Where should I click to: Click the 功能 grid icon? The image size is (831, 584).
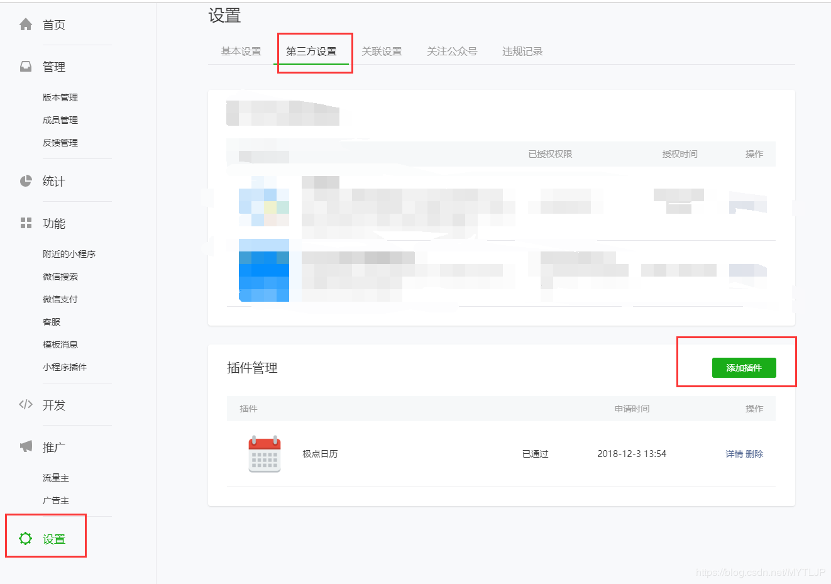pyautogui.click(x=26, y=223)
